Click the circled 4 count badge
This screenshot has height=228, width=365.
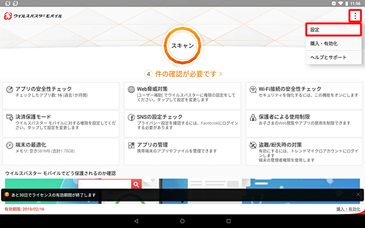[x=148, y=74]
